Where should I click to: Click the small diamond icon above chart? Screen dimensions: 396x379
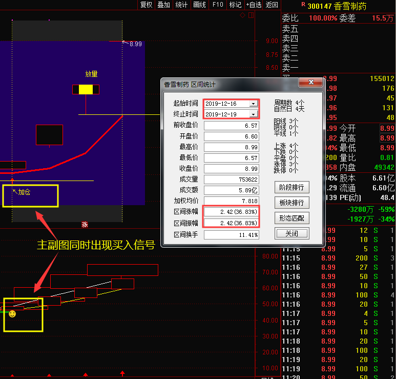[242, 15]
